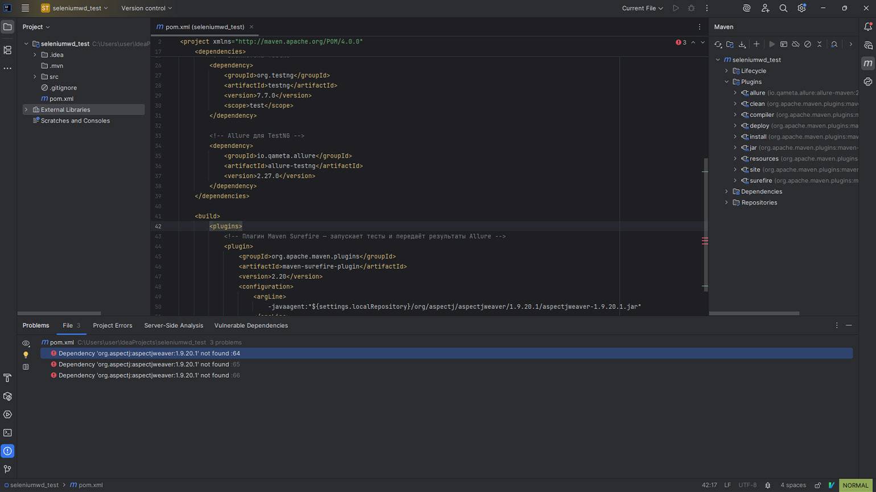The height and width of the screenshot is (492, 876).
Task: Click the LF line separator widget
Action: coord(728,485)
